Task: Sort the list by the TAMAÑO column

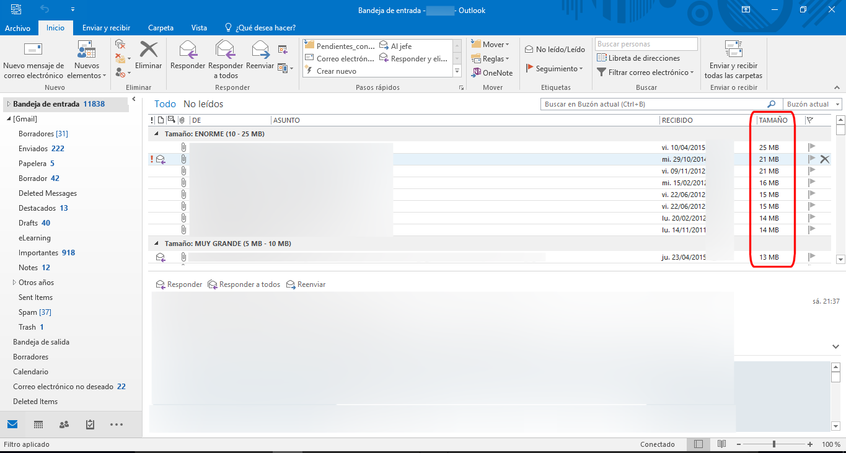Action: pos(773,120)
